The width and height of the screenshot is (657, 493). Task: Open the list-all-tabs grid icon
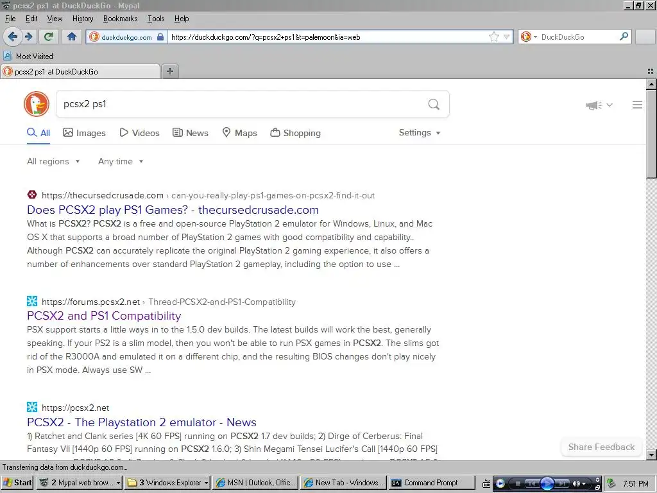coord(651,72)
